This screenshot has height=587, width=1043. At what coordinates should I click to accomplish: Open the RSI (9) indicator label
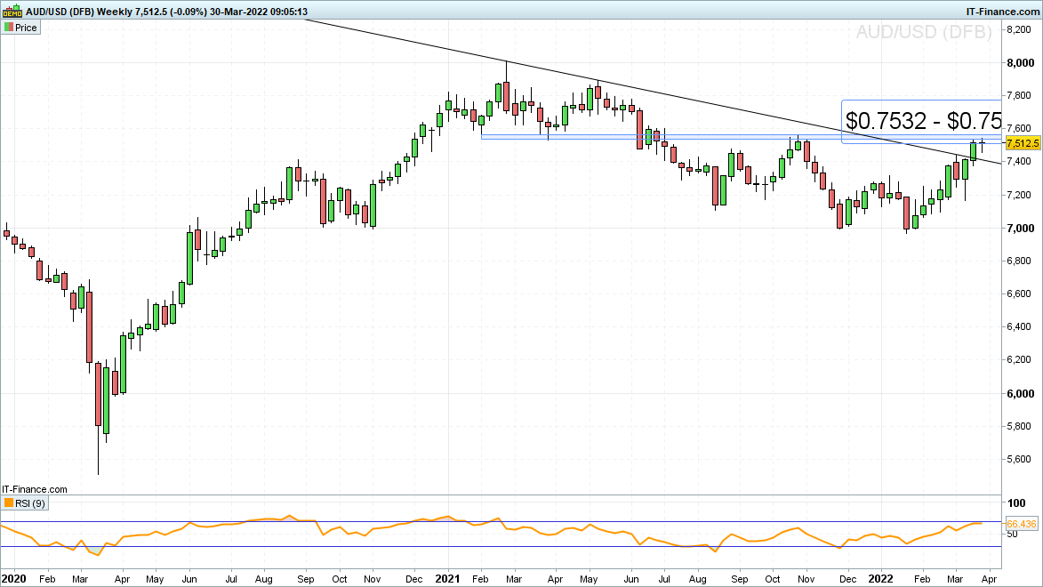click(x=30, y=503)
